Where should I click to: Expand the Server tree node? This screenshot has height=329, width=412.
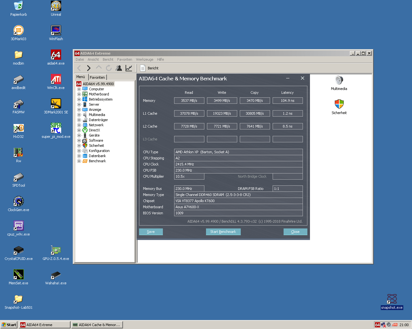[79, 104]
